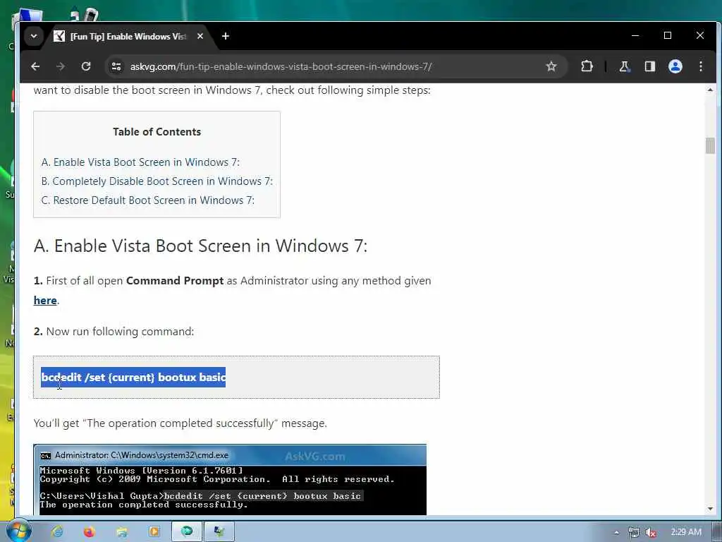
Task: Close the Fun Tip Enable Windows Vista tab
Action: (200, 36)
